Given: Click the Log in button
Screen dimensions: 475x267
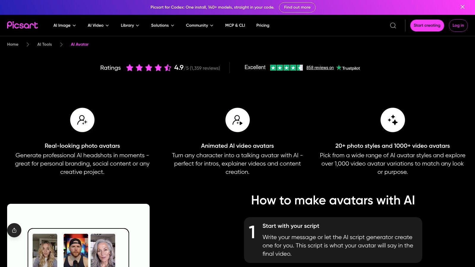Looking at the screenshot, I should pos(458,26).
